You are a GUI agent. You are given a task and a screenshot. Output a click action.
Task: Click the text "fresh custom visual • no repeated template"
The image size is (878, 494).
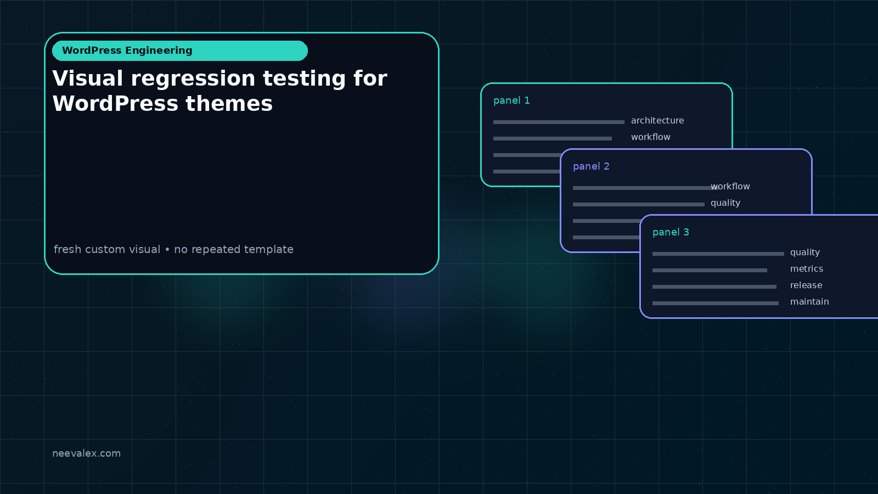[x=173, y=249]
